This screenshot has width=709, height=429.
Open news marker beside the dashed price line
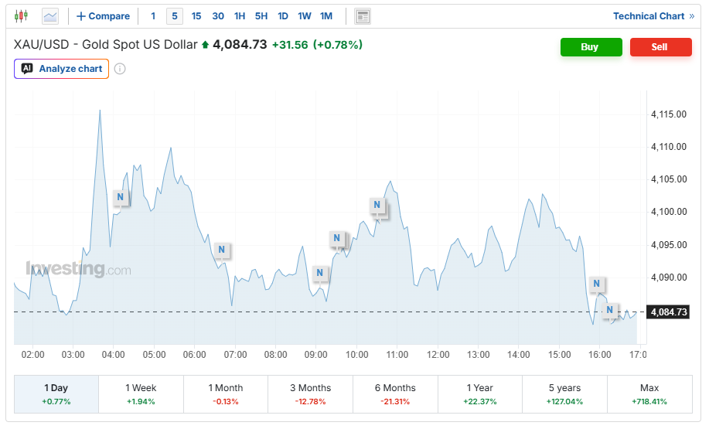point(609,310)
